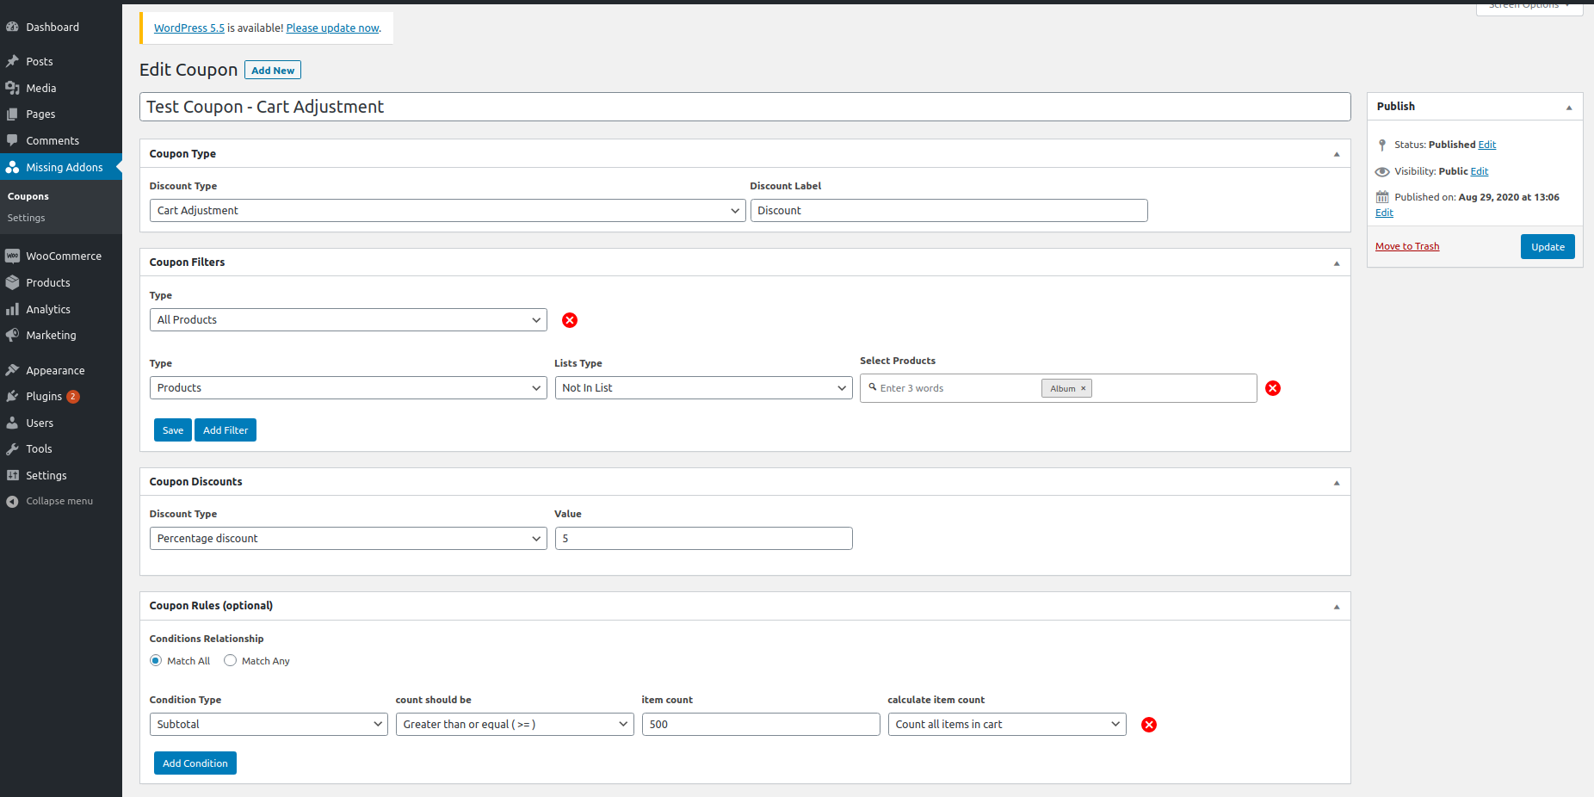Open the WooCommerce menu icon
This screenshot has height=797, width=1594.
12,256
